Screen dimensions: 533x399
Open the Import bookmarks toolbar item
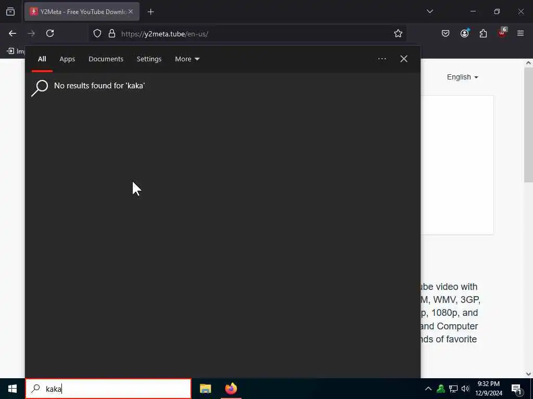pyautogui.click(x=16, y=51)
